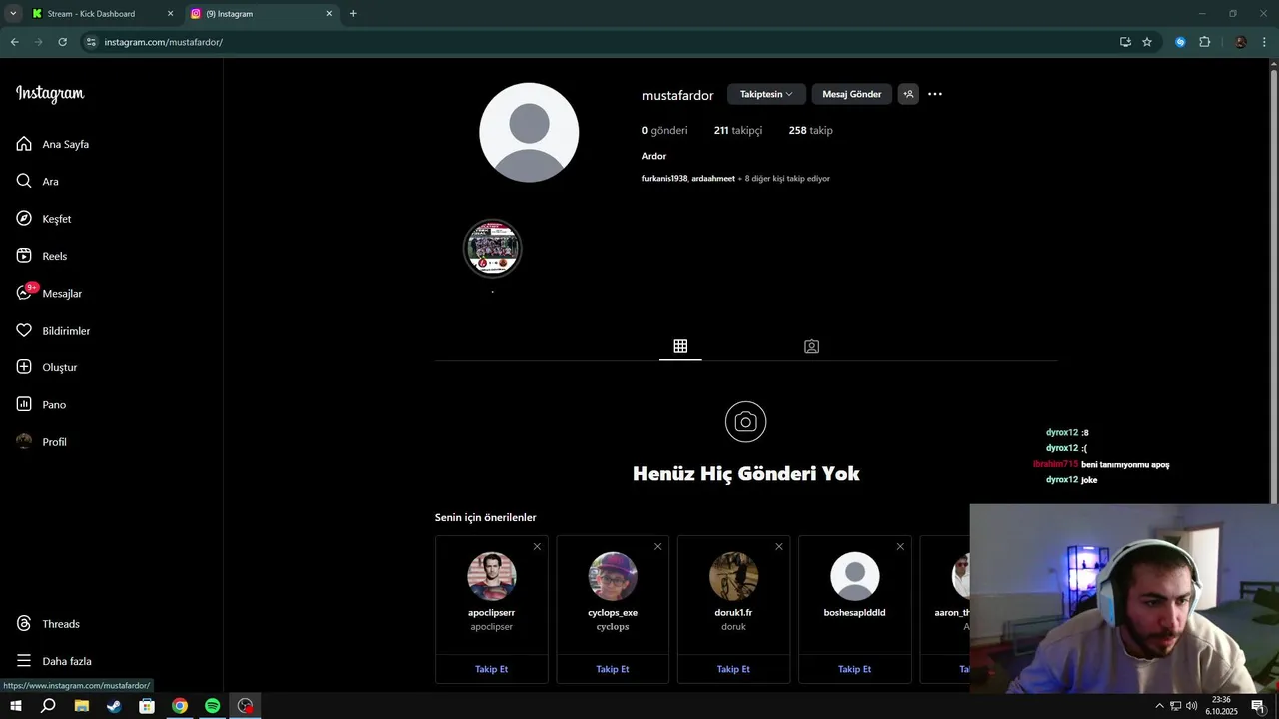Open Reels in sidebar

point(42,256)
